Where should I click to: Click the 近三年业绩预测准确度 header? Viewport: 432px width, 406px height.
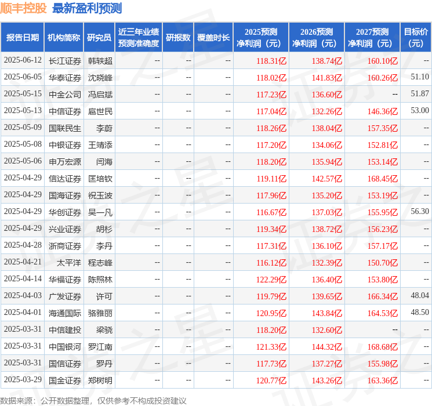[139, 38]
